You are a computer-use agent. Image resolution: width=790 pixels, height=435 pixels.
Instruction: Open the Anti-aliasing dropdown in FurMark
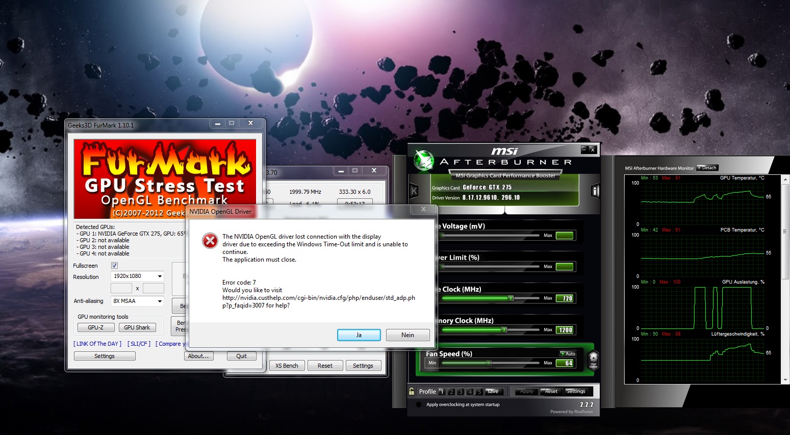pos(137,301)
